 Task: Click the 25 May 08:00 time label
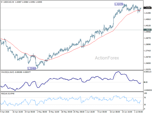coord(79,112)
